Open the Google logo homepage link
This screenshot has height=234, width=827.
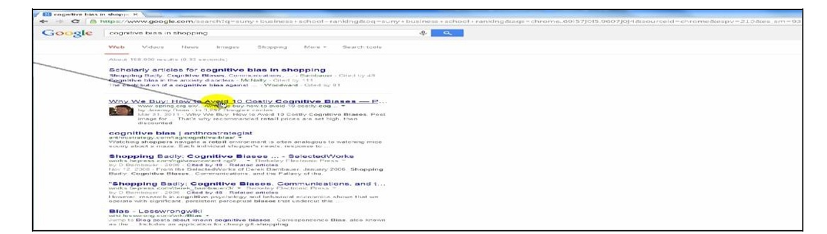click(67, 33)
